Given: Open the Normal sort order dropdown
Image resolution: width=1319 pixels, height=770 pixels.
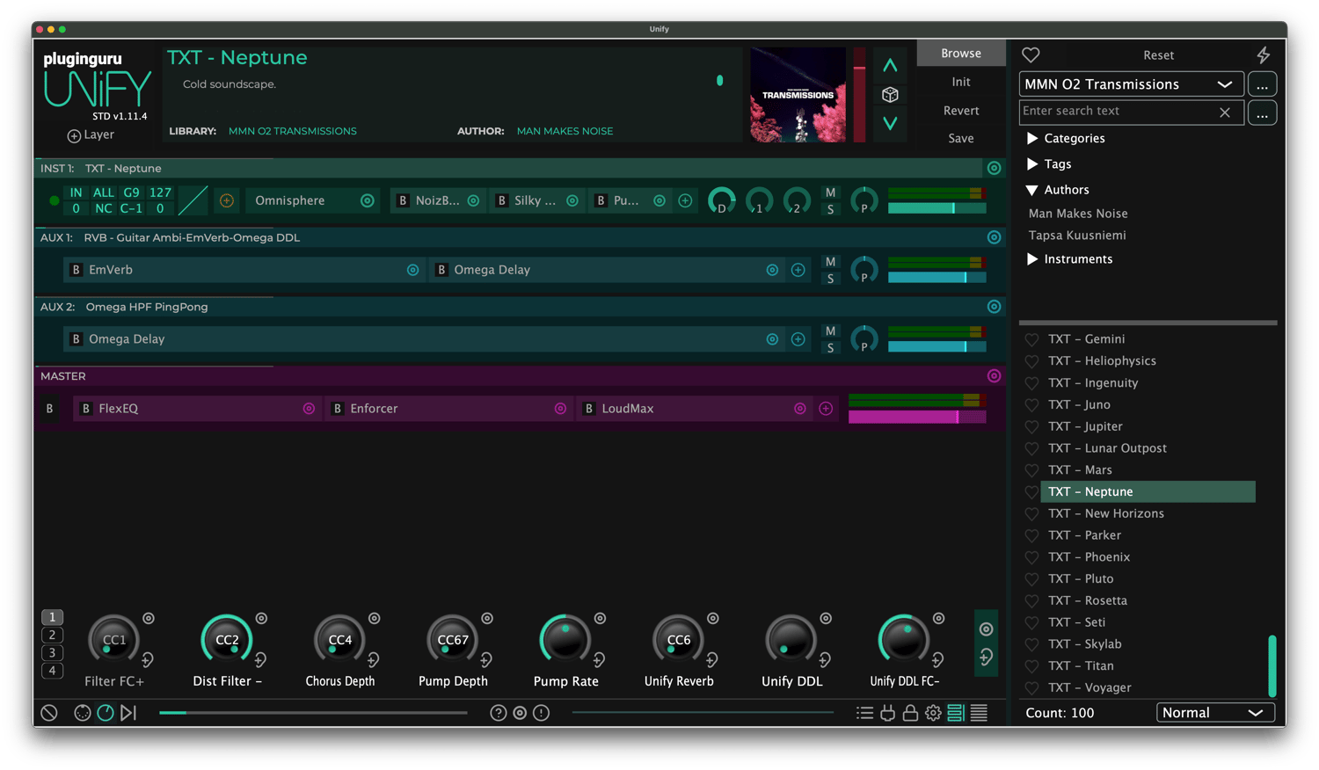Looking at the screenshot, I should [1215, 713].
